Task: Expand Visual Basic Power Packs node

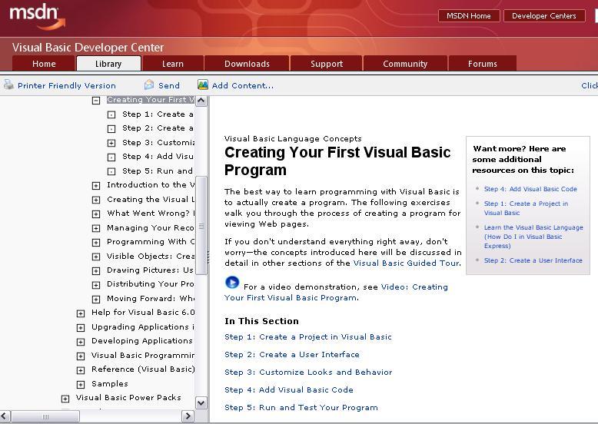Action: (x=65, y=399)
